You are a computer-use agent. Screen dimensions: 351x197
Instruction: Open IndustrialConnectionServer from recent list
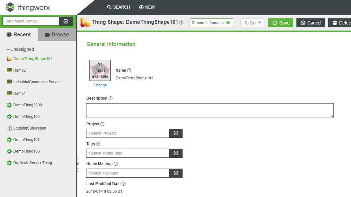pos(37,82)
